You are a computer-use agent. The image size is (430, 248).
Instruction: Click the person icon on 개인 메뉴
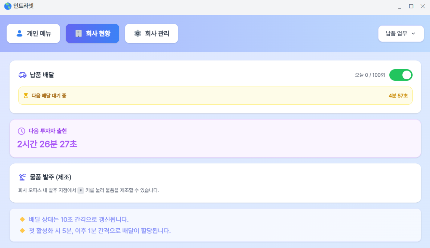(19, 33)
